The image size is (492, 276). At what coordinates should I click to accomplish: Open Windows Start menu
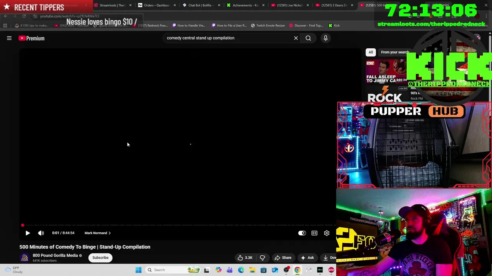click(x=138, y=270)
